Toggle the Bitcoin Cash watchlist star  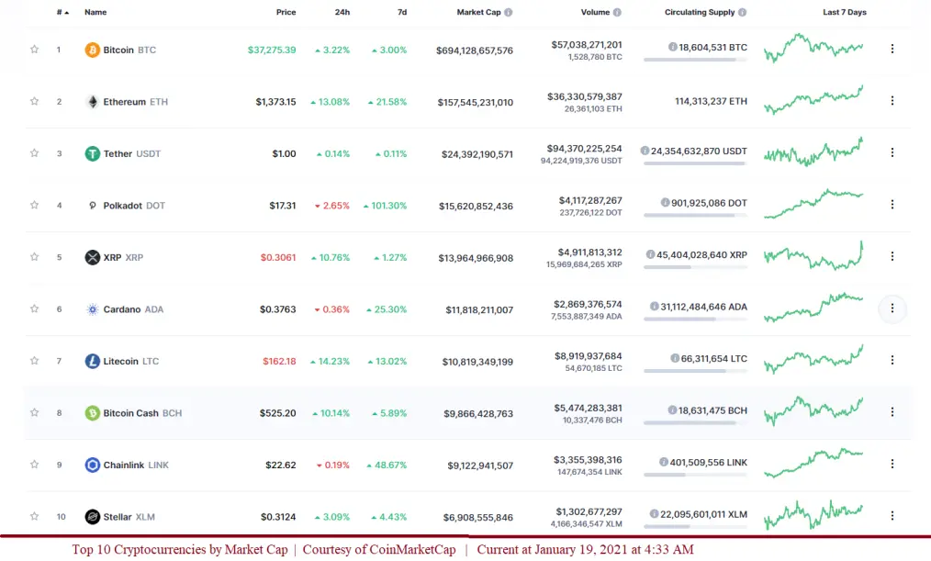(x=35, y=412)
